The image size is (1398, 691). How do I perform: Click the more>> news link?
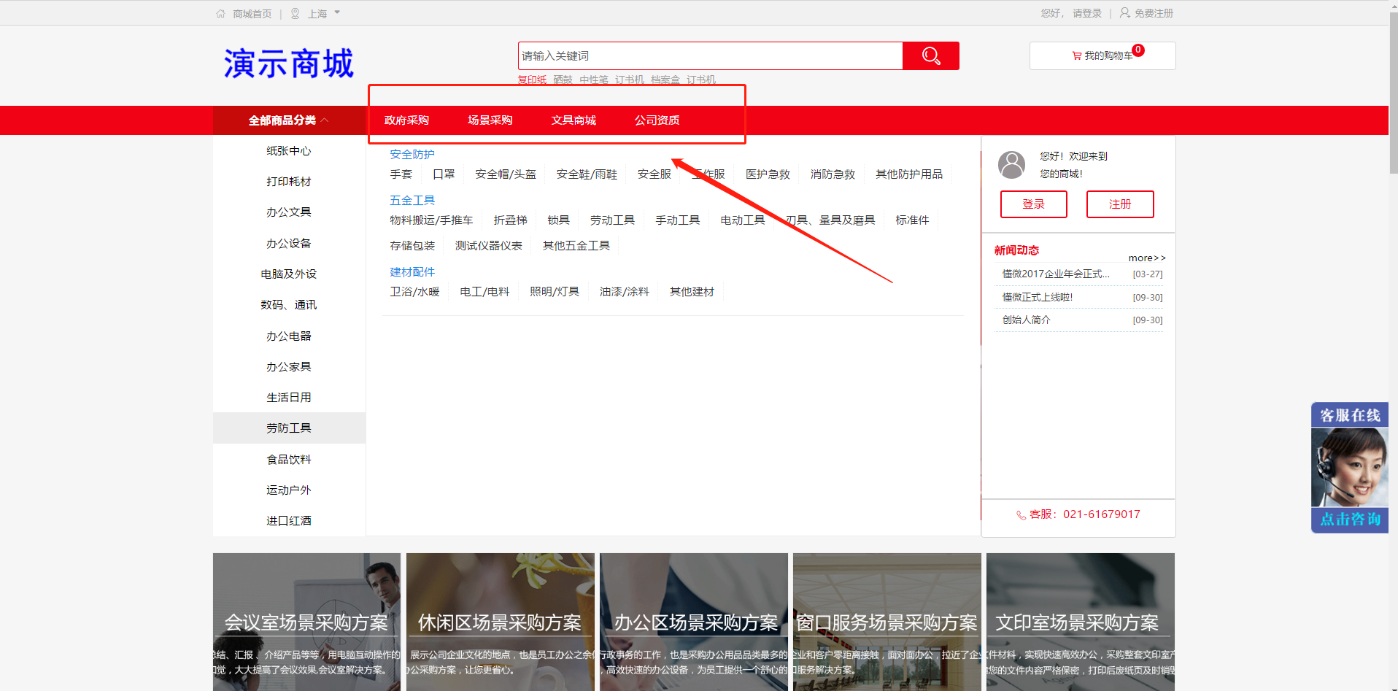[1147, 258]
